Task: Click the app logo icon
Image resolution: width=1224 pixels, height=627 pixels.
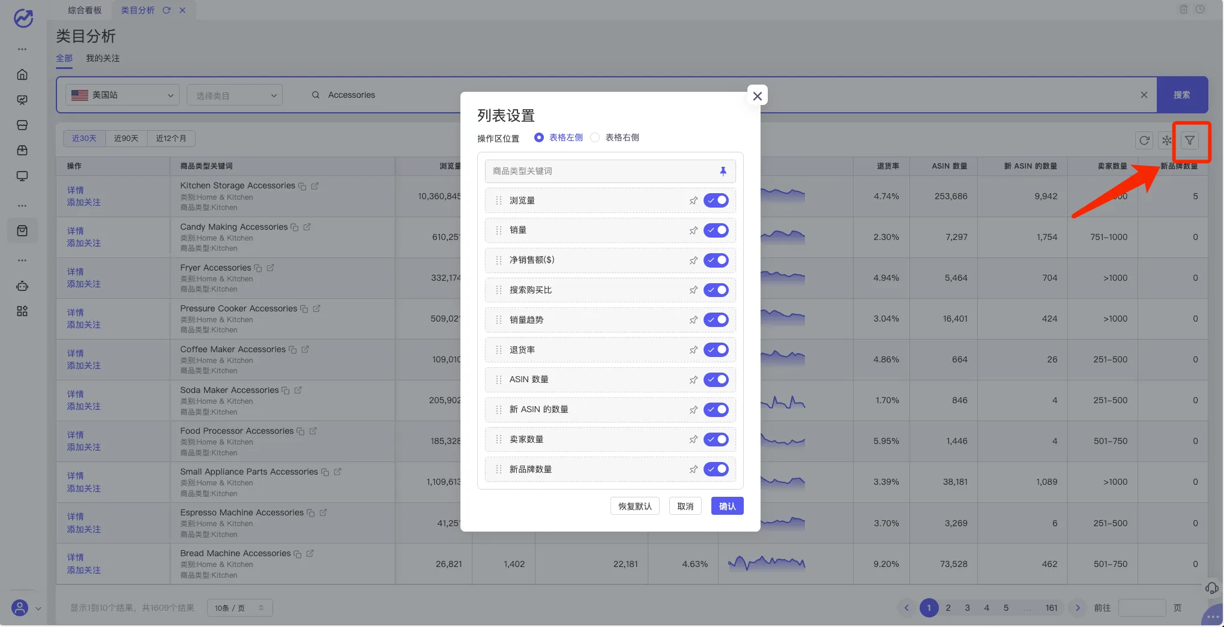Action: [x=23, y=18]
